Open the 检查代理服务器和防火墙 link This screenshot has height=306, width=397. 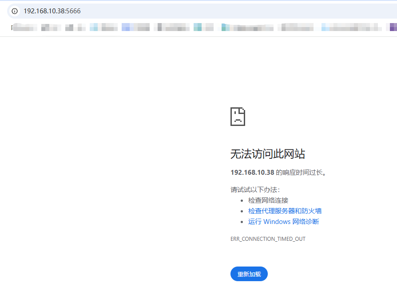coord(285,211)
